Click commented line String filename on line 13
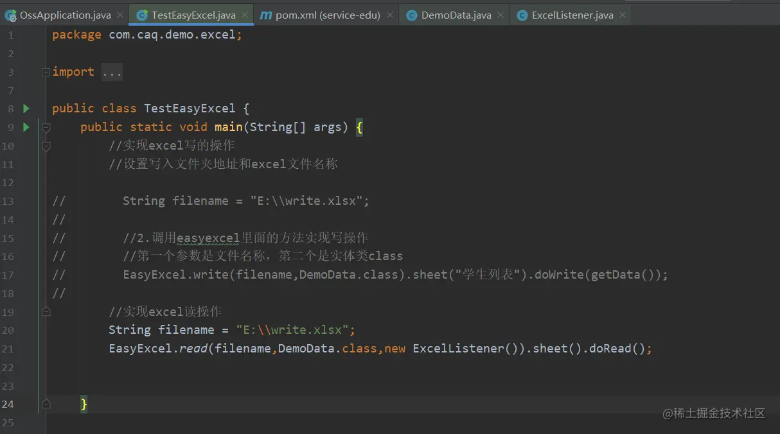Screen dimensions: 780x434 246,201
